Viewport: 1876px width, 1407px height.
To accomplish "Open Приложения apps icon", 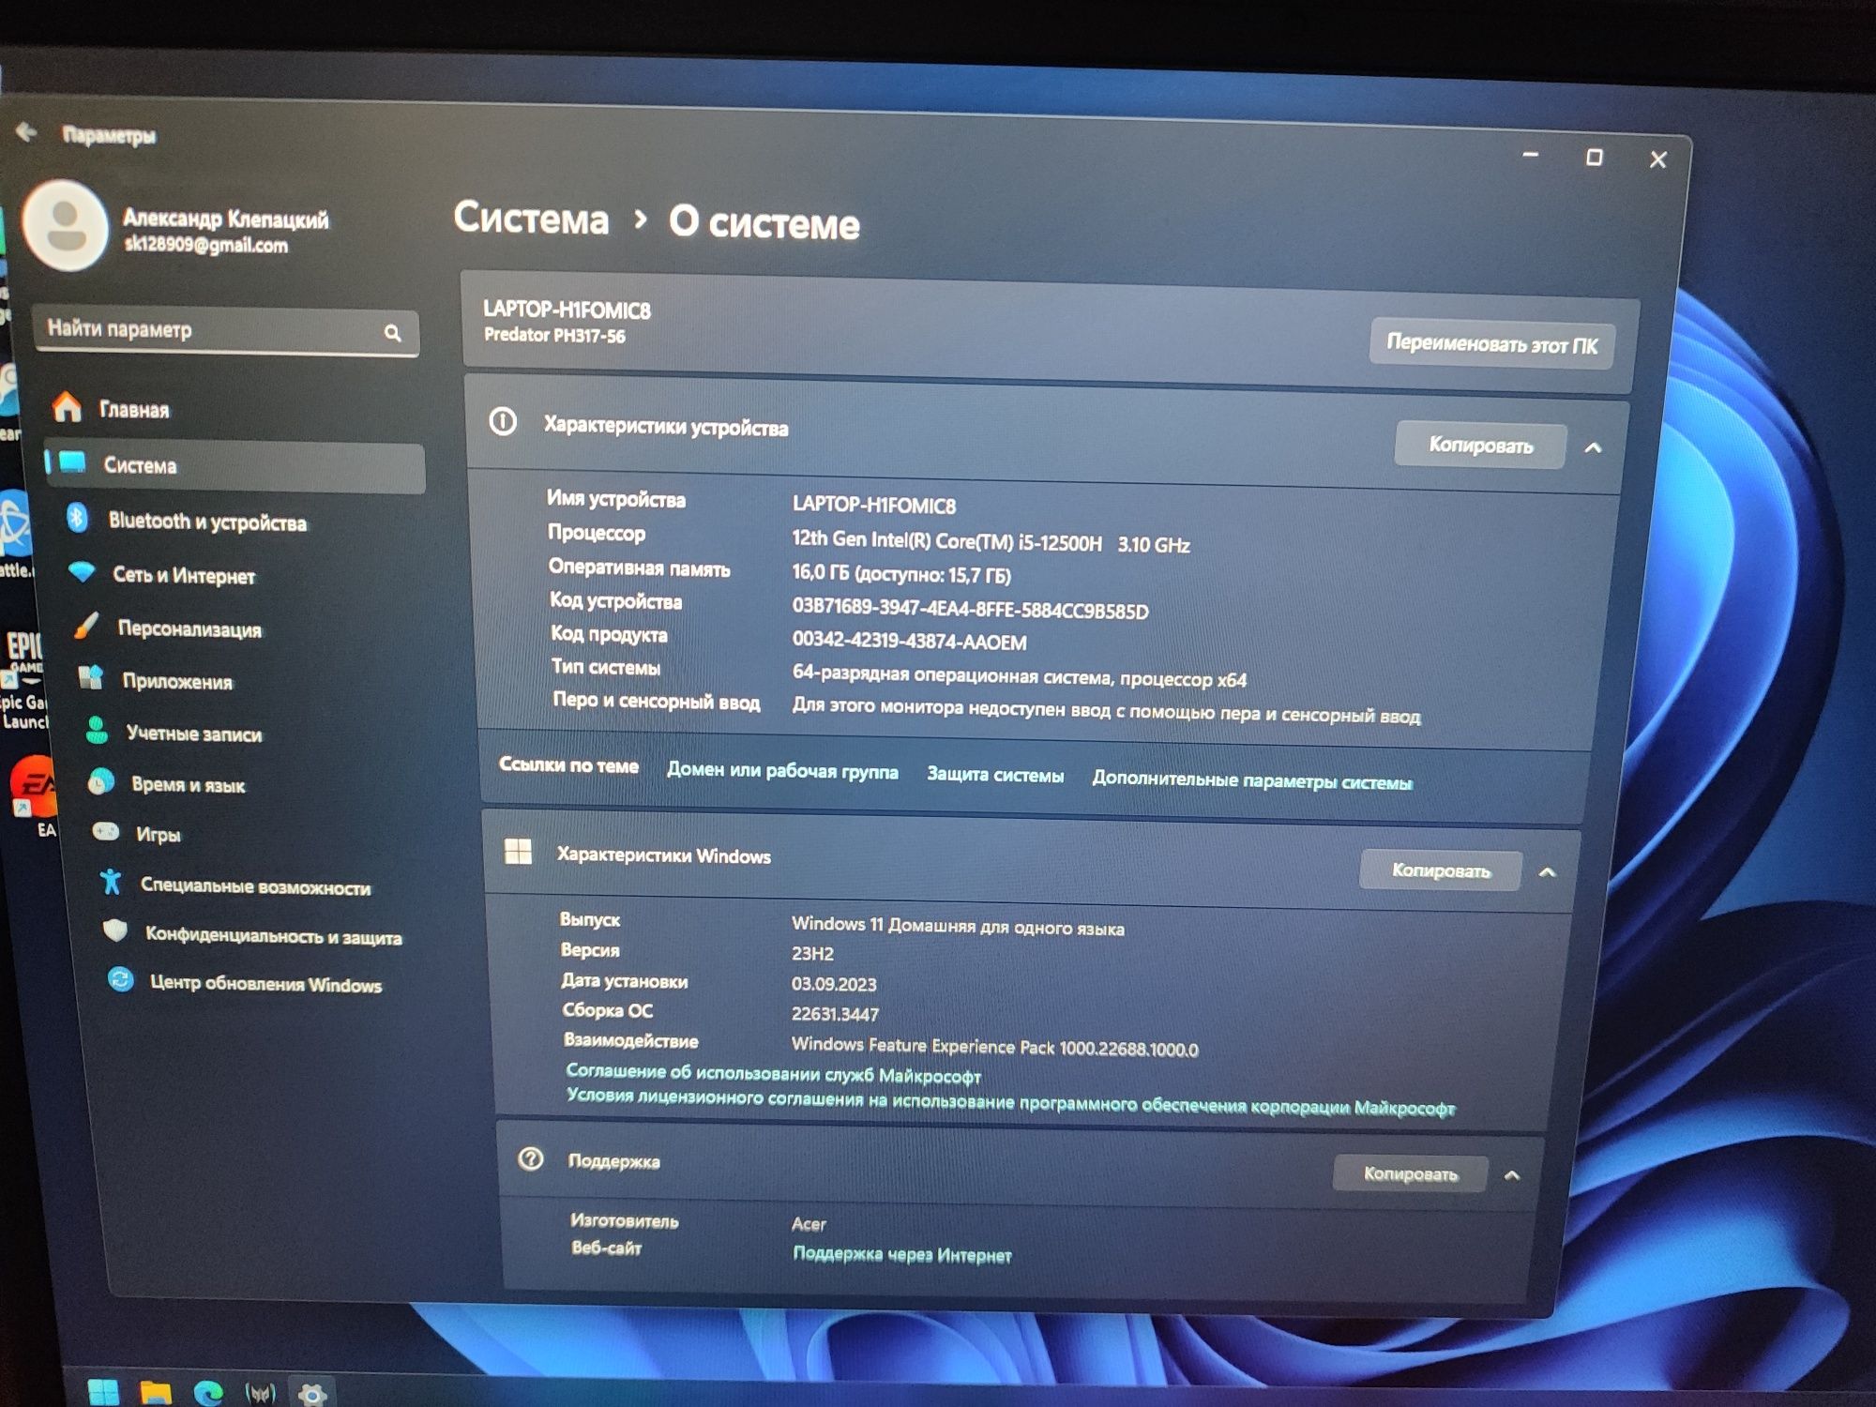I will point(91,678).
